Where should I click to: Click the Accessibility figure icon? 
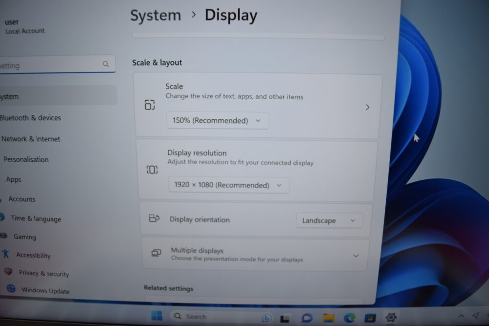click(5, 254)
